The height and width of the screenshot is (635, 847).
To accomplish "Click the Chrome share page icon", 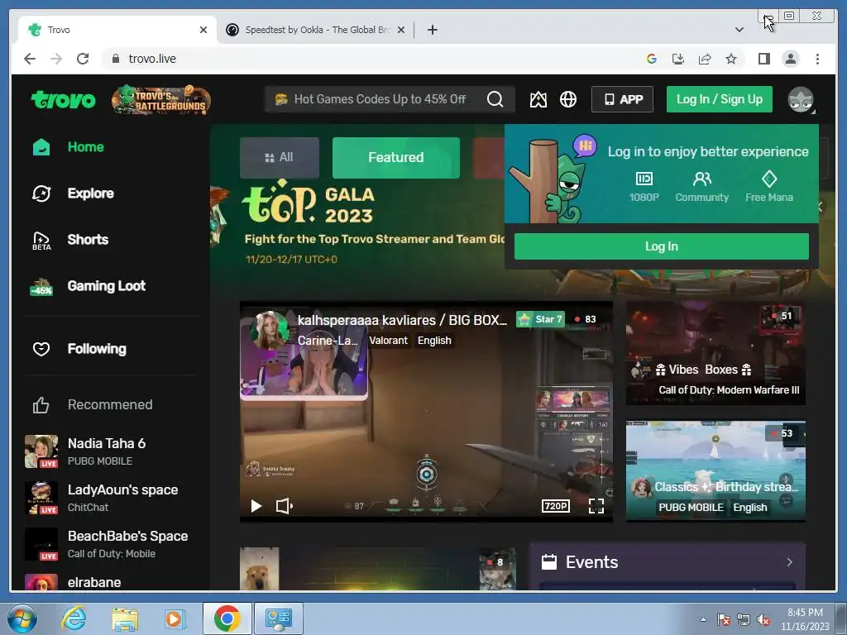I will [x=705, y=59].
